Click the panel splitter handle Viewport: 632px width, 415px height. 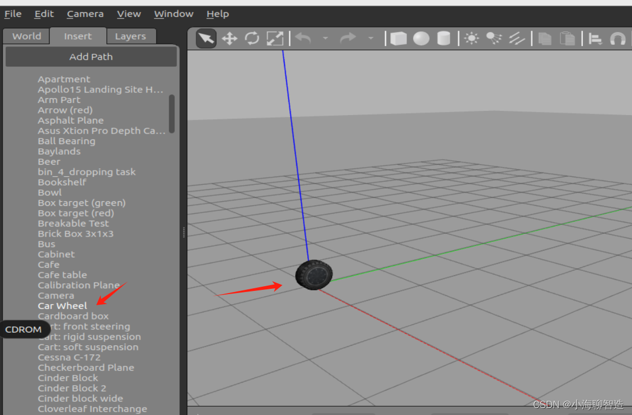pyautogui.click(x=184, y=232)
